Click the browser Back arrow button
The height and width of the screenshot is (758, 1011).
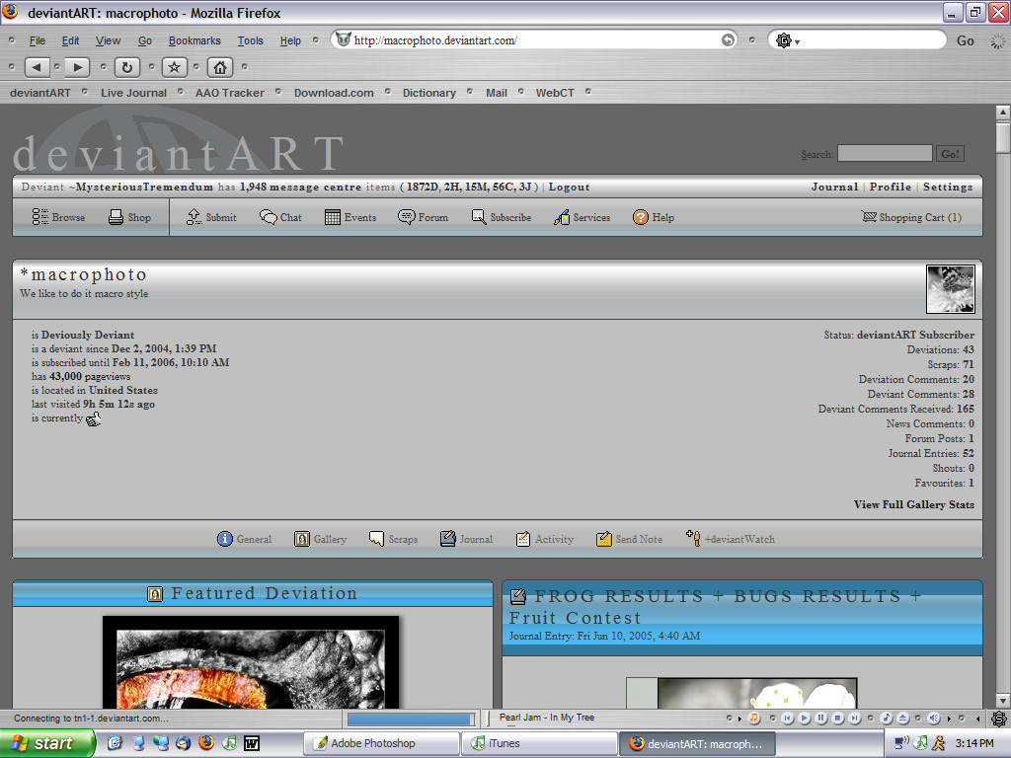[37, 66]
